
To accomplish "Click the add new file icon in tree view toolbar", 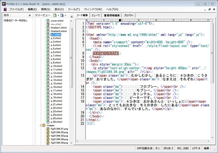I will [x=55, y=15].
